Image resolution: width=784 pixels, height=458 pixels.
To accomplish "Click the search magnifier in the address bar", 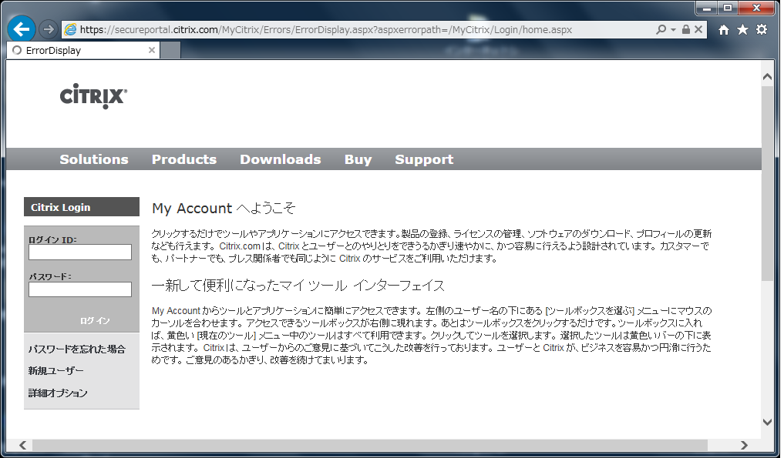I will 660,29.
